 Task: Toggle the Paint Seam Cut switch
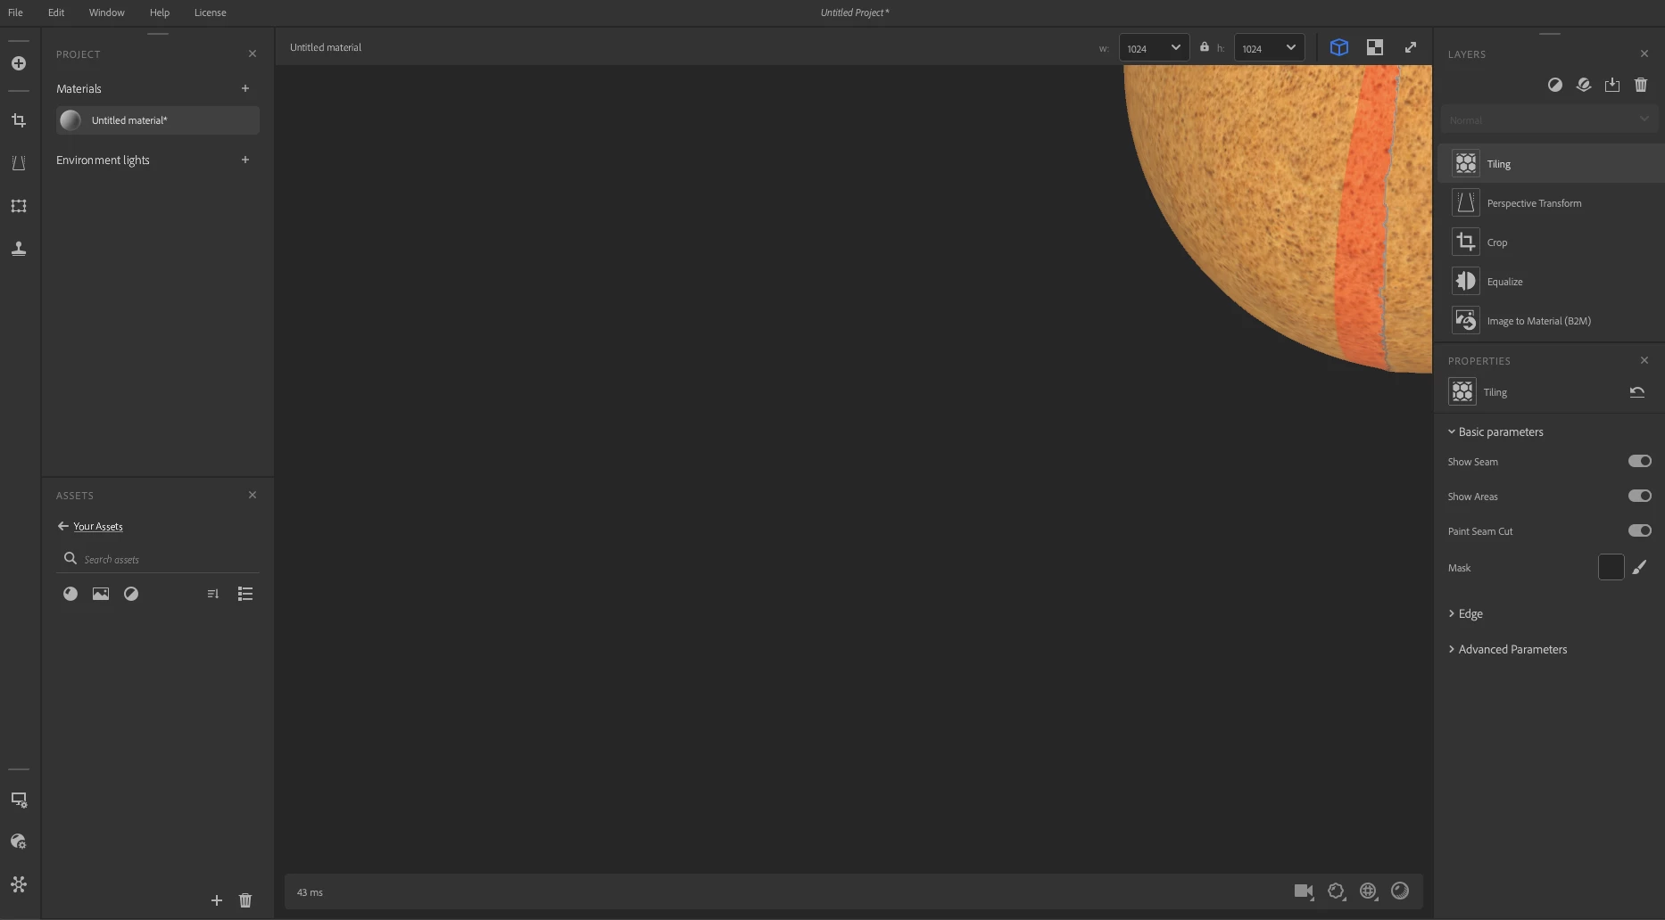point(1640,530)
